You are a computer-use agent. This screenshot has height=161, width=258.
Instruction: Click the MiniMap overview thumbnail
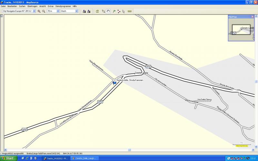pos(241,30)
